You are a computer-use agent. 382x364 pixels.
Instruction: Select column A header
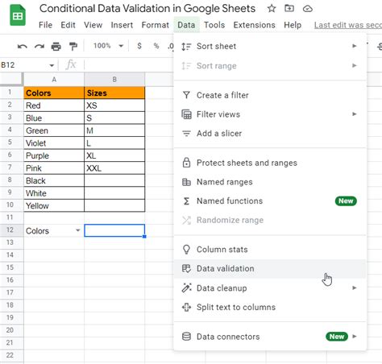(x=54, y=80)
